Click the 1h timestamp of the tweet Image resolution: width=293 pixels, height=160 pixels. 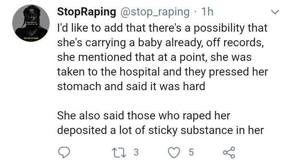pos(207,12)
